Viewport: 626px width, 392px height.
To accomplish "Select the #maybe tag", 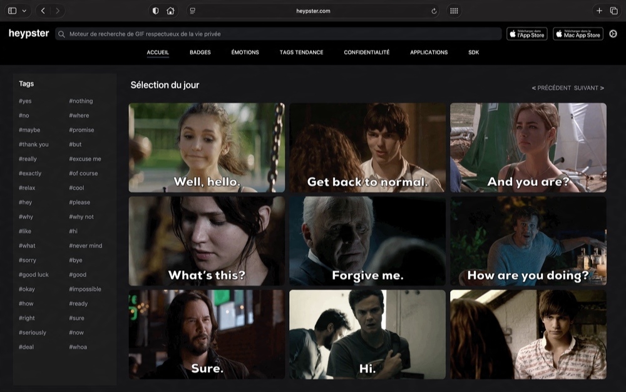I will pos(29,130).
